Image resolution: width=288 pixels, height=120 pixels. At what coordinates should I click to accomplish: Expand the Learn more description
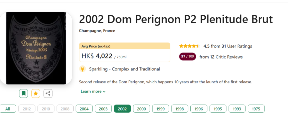(93, 91)
